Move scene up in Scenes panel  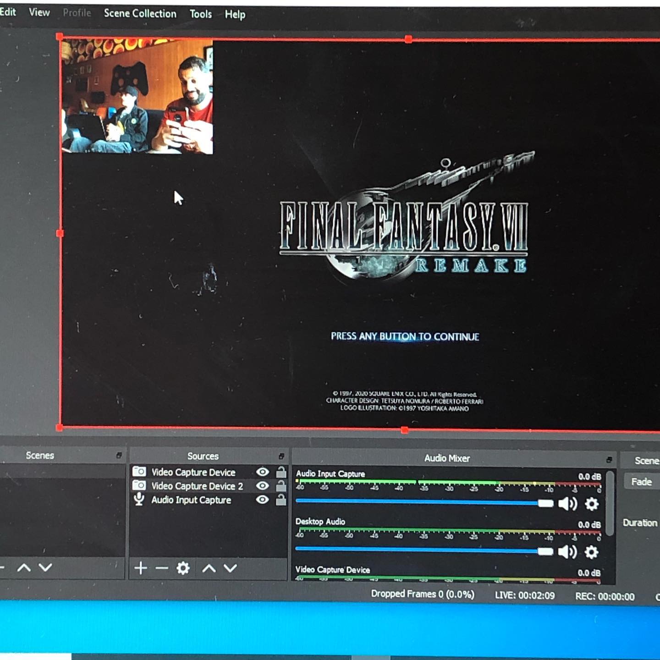24,568
